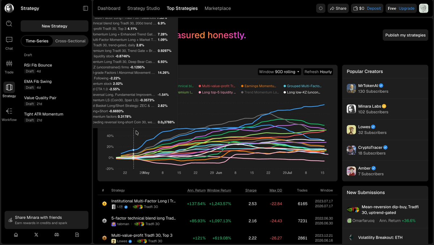Go to the Trade section icon

point(9,64)
